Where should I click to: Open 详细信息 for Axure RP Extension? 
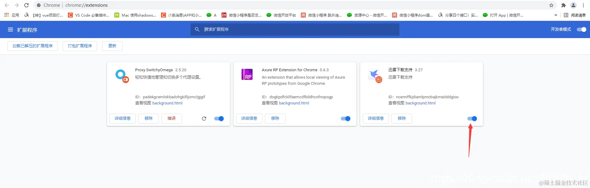point(249,119)
